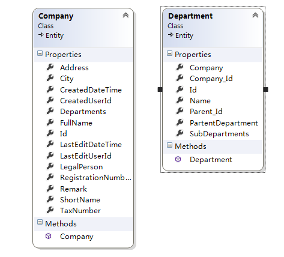This screenshot has height=257, width=284.
Task: Click the Company class title
Action: click(56, 16)
